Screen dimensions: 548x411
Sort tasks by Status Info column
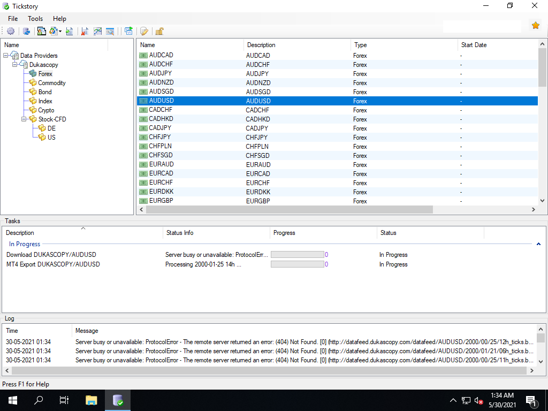[x=216, y=233]
